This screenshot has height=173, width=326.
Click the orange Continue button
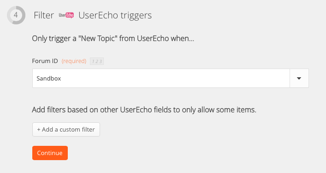pyautogui.click(x=50, y=153)
